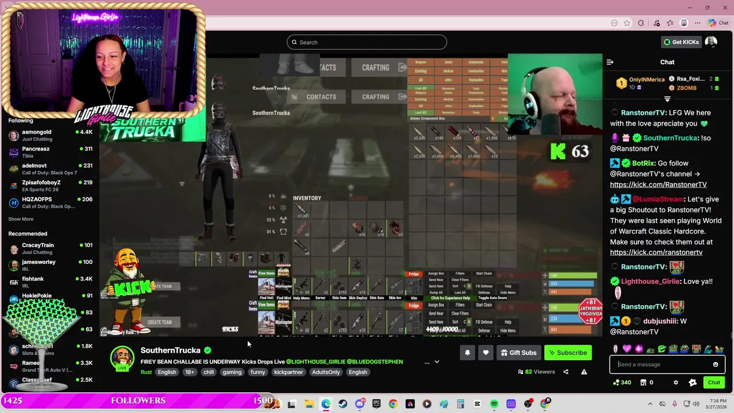The image size is (734, 413).
Task: Open the browser extensions puzzle icon
Action: pos(641,23)
